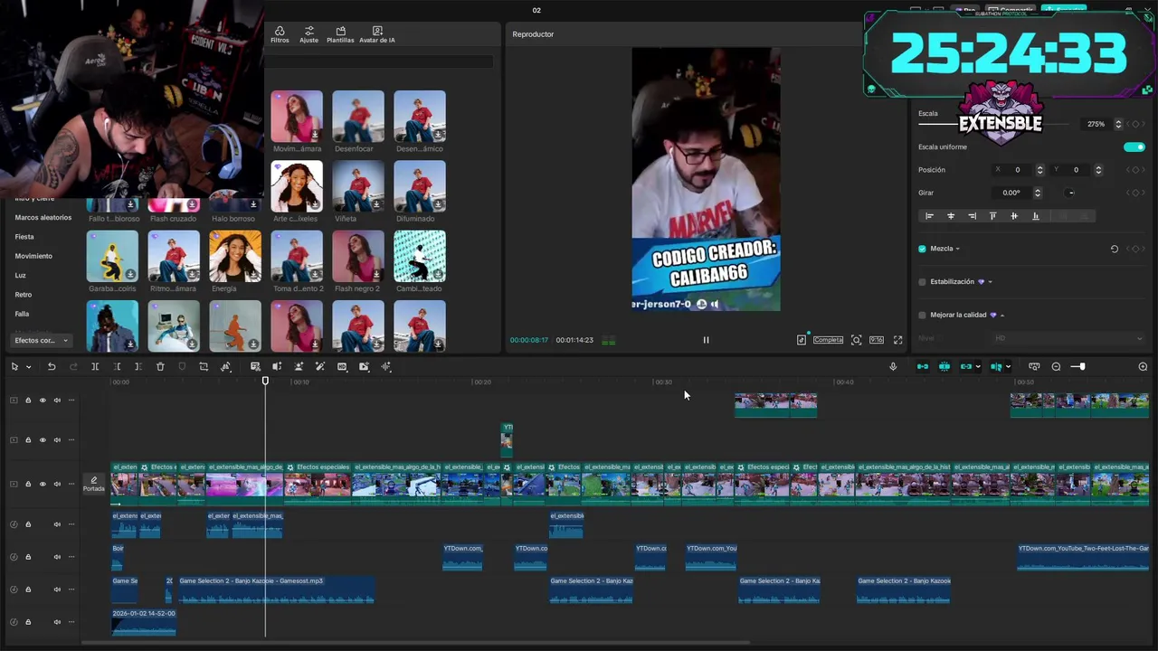The height and width of the screenshot is (651, 1158).
Task: Delete the selected clip with the trash icon
Action: [160, 366]
